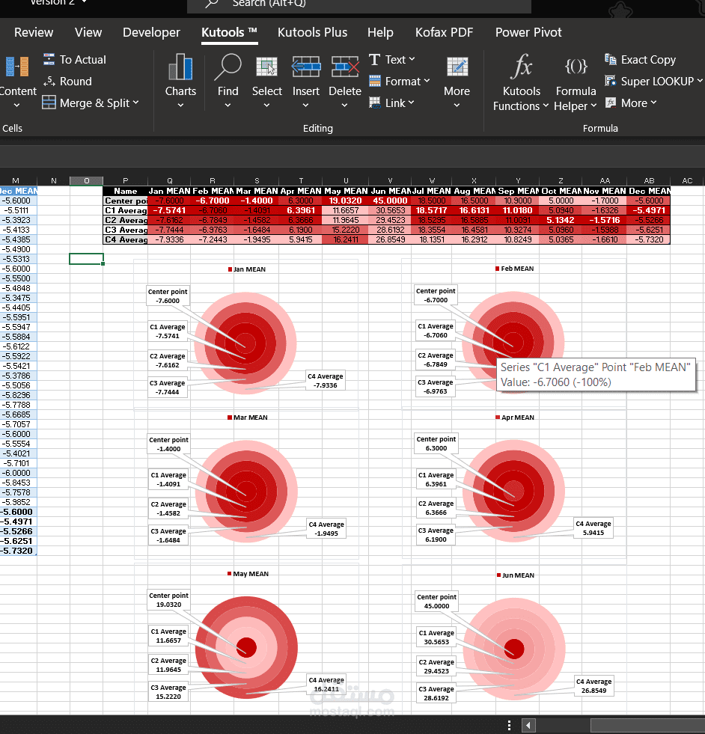This screenshot has width=705, height=734.
Task: Click the Delete icon in Editing group
Action: tap(345, 67)
